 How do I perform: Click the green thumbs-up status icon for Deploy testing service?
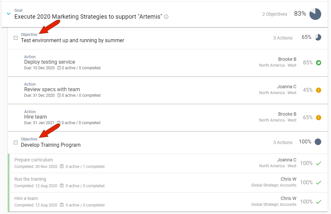[x=319, y=63]
